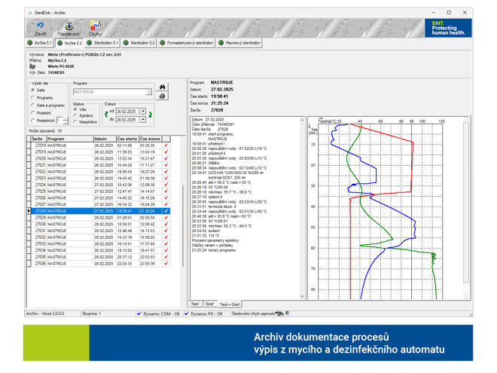Click green right arrow beside date range
This screenshot has width=497, height=373.
[151, 115]
